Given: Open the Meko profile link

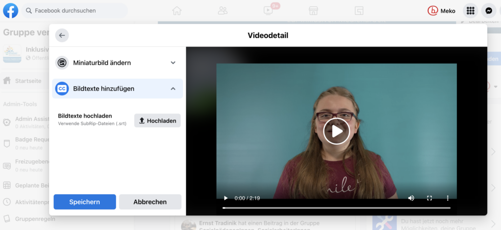Looking at the screenshot, I should [x=441, y=11].
